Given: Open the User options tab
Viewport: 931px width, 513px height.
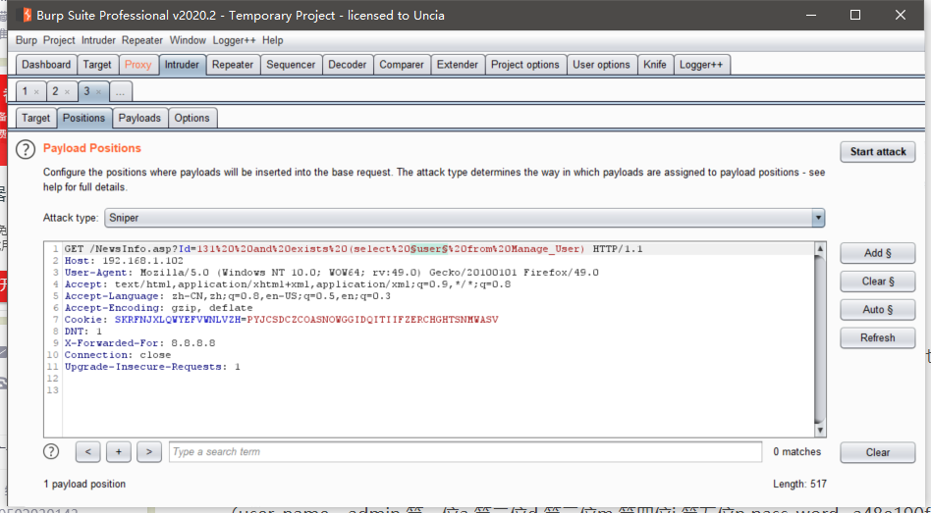Looking at the screenshot, I should tap(601, 65).
